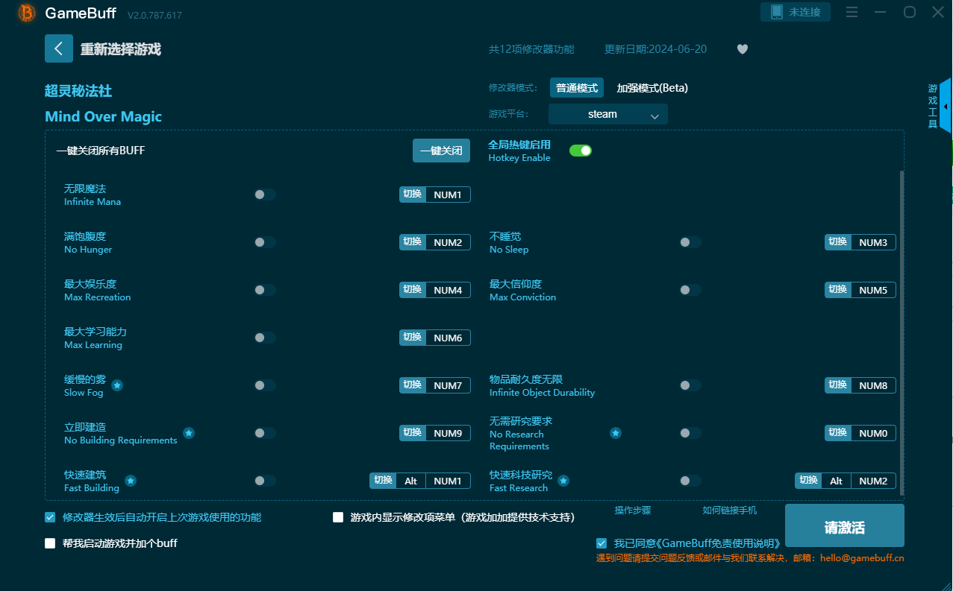953x591 pixels.
Task: Click 重新选择游戏 reselect game title
Action: point(121,50)
